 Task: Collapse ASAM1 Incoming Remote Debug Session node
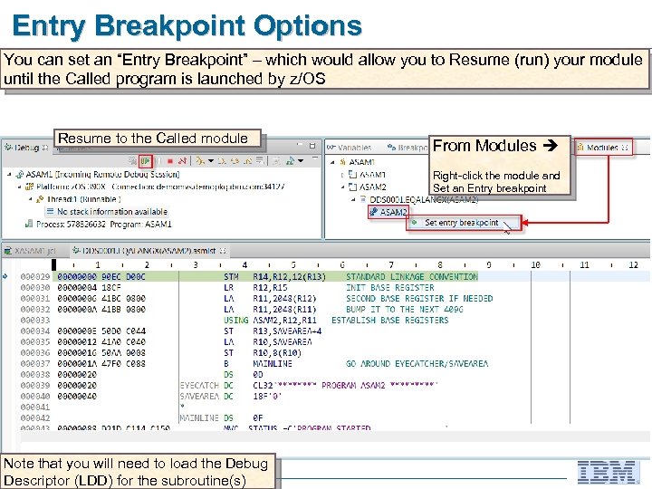point(9,174)
